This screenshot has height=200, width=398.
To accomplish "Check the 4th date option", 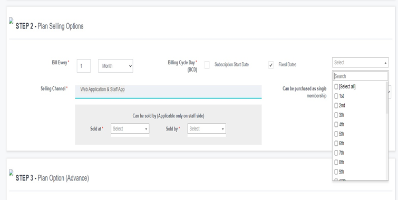I will click(336, 124).
